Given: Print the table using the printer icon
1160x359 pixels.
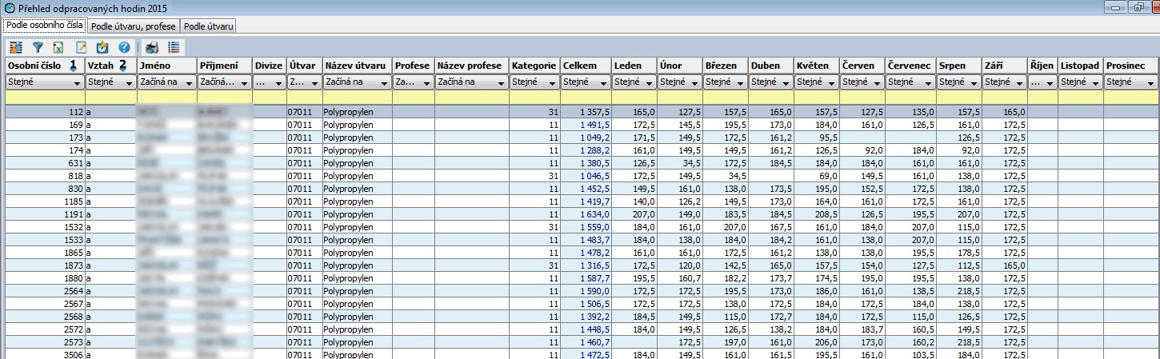Looking at the screenshot, I should click(x=152, y=47).
